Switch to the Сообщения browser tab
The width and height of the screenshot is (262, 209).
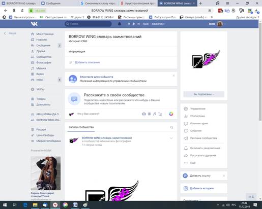59,3
